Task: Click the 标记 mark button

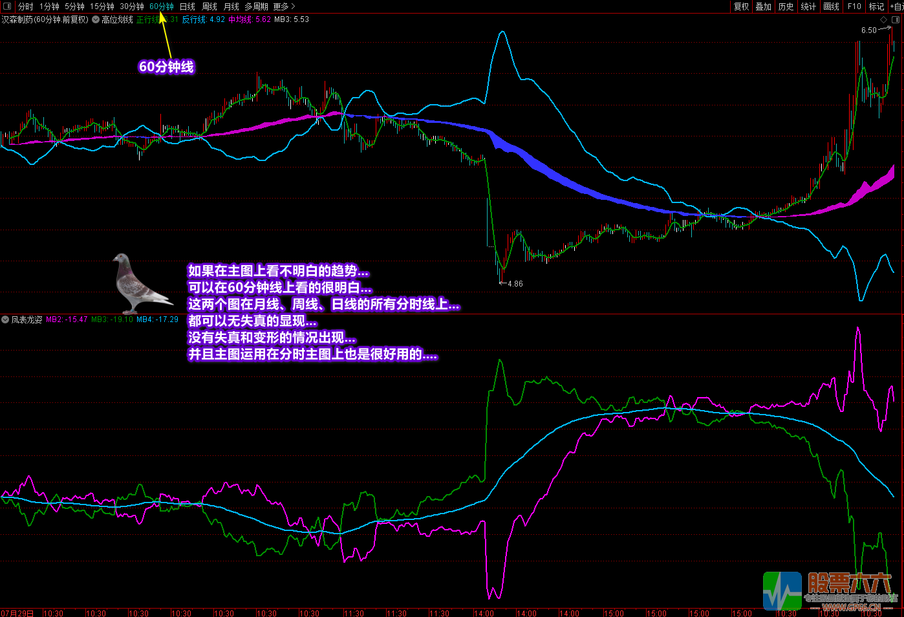Action: tap(876, 6)
